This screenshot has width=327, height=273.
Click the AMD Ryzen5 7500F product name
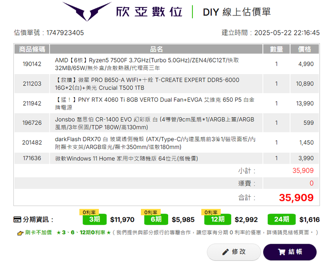(147, 64)
